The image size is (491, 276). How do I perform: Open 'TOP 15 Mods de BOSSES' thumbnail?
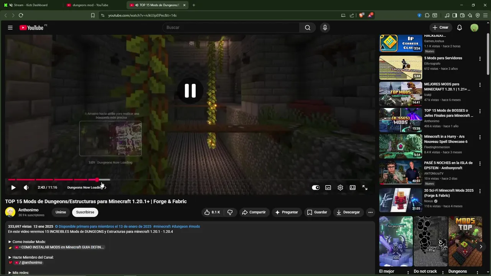coord(400,120)
